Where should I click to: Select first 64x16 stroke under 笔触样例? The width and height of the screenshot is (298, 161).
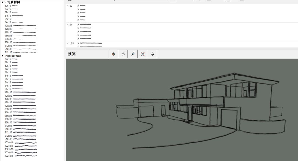pyautogui.click(x=14, y=16)
